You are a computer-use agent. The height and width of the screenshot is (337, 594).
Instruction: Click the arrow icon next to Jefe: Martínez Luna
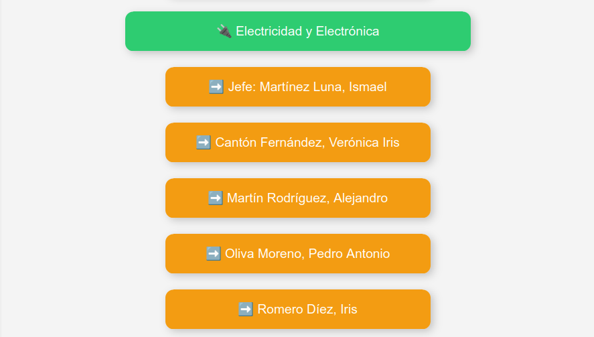coord(216,87)
